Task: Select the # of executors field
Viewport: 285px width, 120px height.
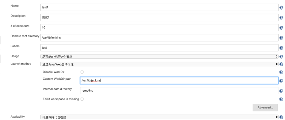Action: [x=159, y=28]
